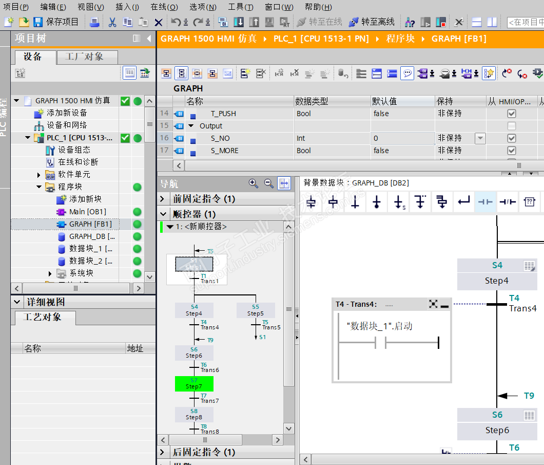This screenshot has width=544, height=465.
Task: Click project tree scroll down arrow
Action: [149, 277]
